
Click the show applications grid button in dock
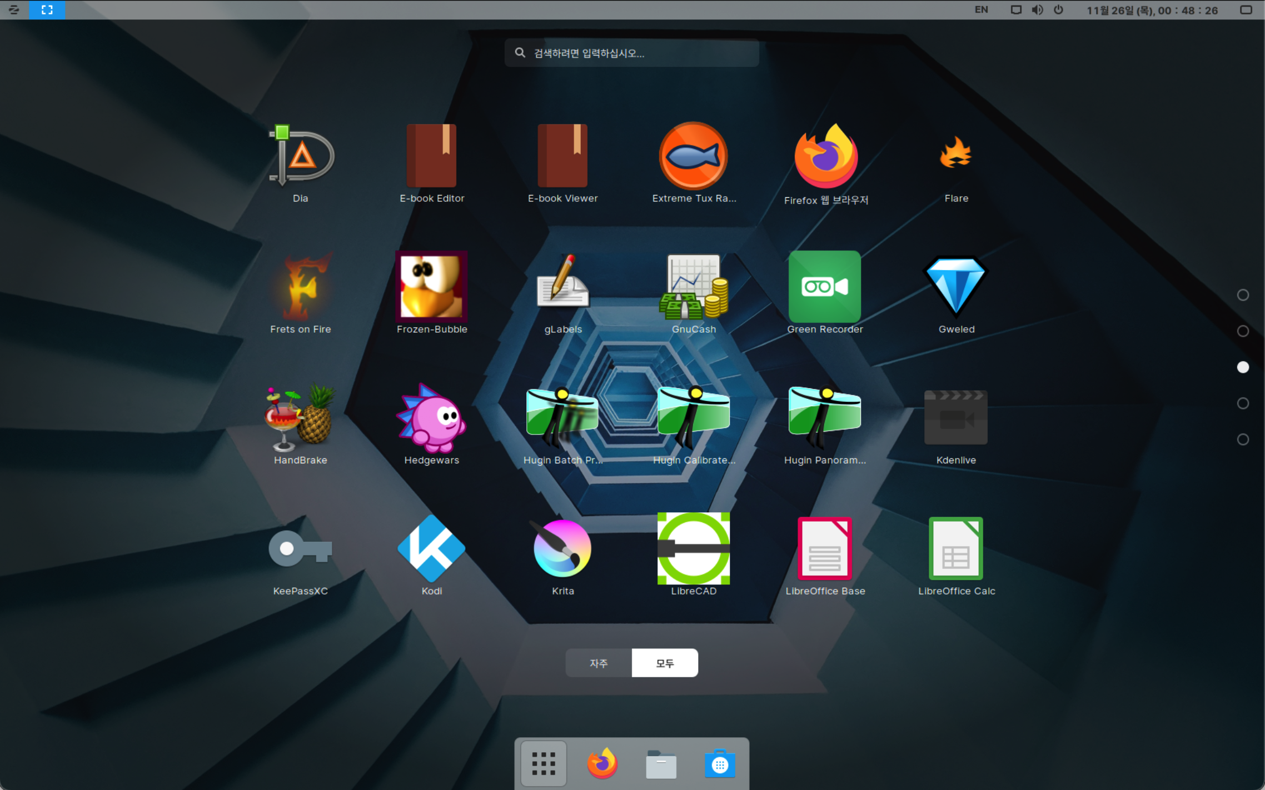pyautogui.click(x=544, y=764)
